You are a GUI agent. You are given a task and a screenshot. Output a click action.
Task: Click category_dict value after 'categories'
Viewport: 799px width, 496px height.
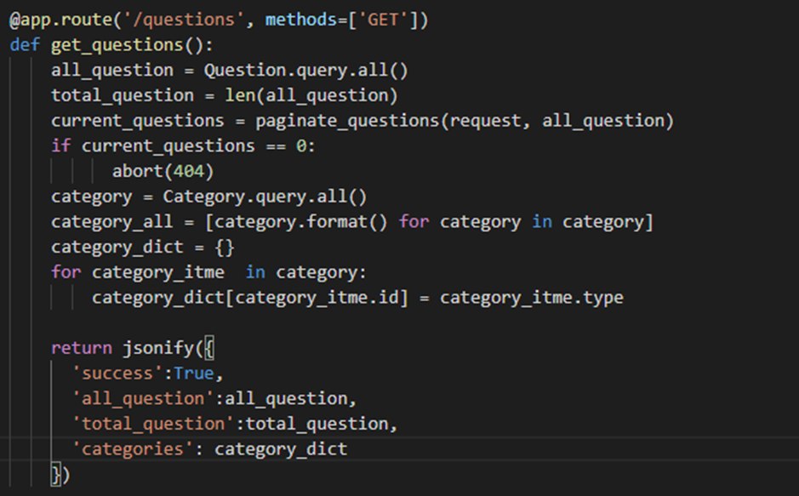281,450
